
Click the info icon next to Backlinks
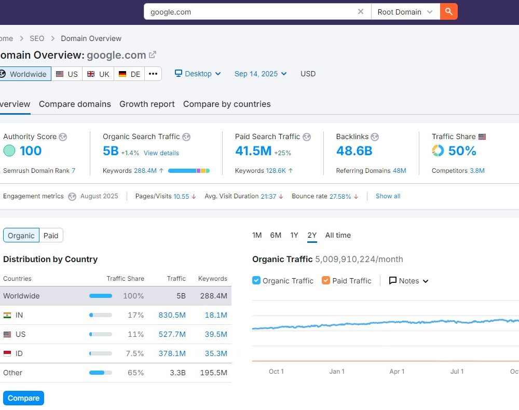pos(375,136)
